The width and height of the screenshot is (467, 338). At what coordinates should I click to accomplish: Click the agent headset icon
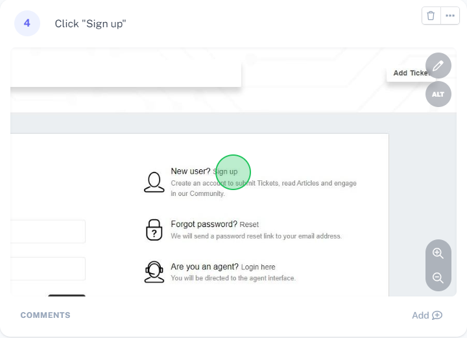click(x=154, y=271)
